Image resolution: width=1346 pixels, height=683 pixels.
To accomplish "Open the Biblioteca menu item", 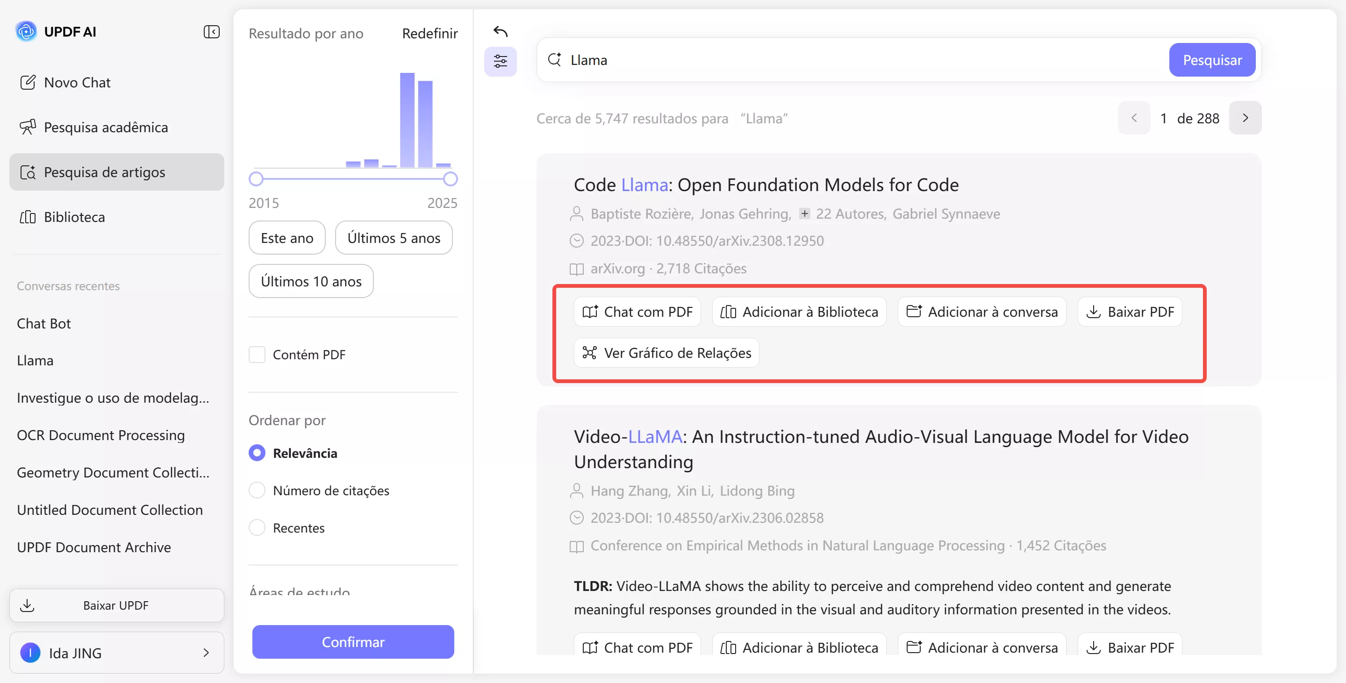I will click(x=74, y=217).
